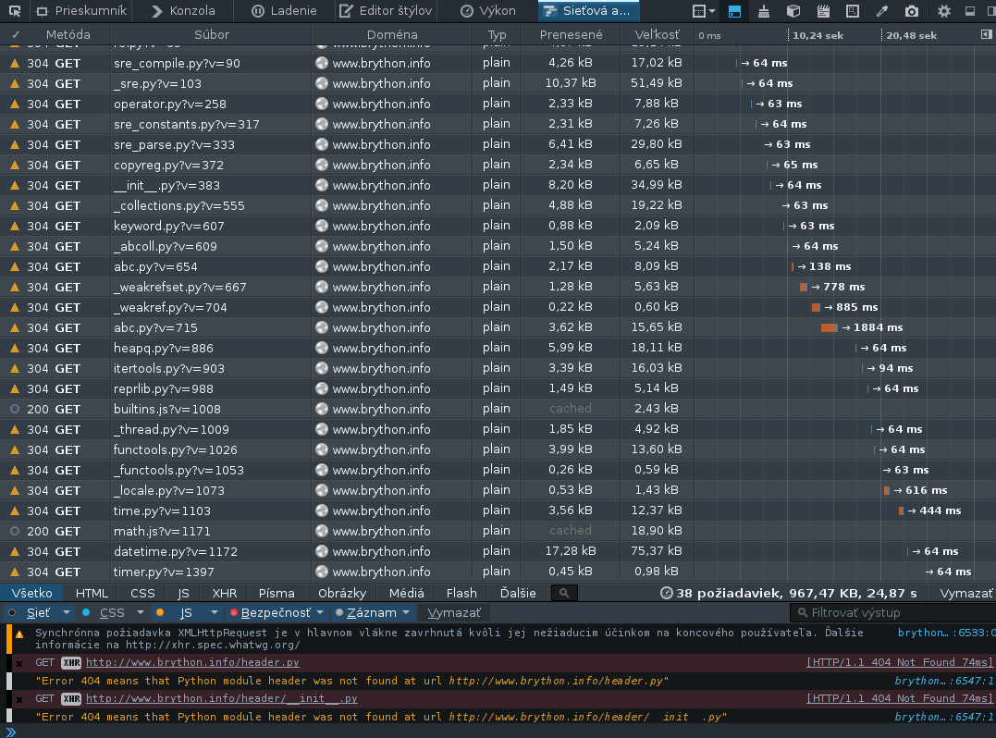This screenshot has height=738, width=996.
Task: Open the frame selection dropdown icon
Action: [x=703, y=11]
